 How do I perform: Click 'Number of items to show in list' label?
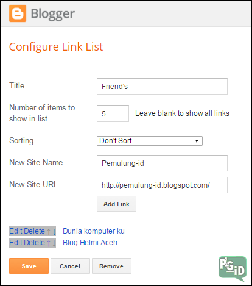[x=42, y=113]
